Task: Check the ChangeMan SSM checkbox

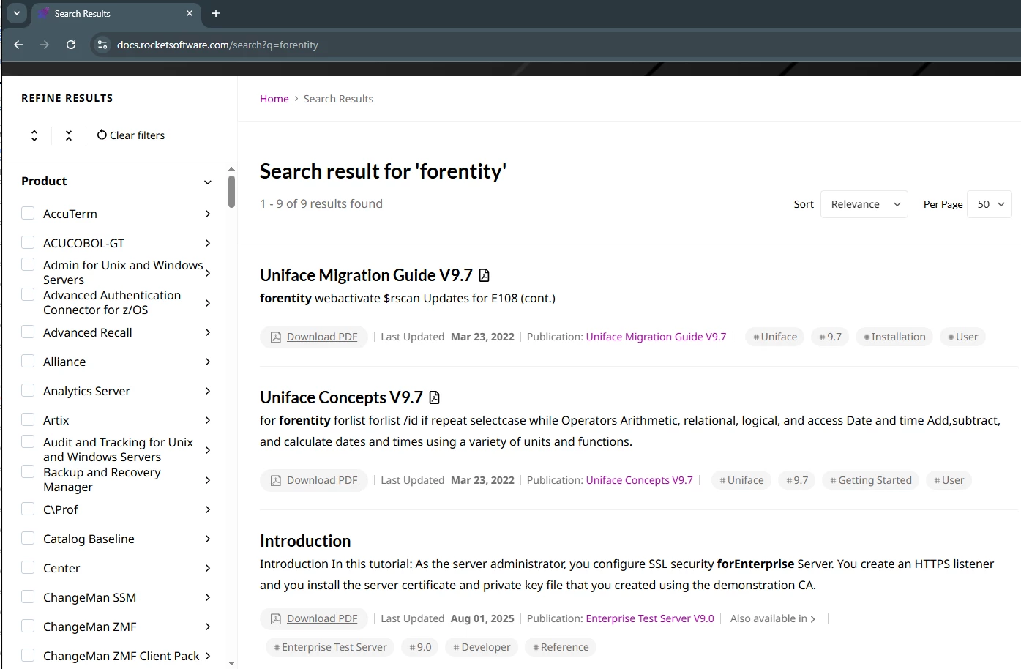Action: pos(28,597)
